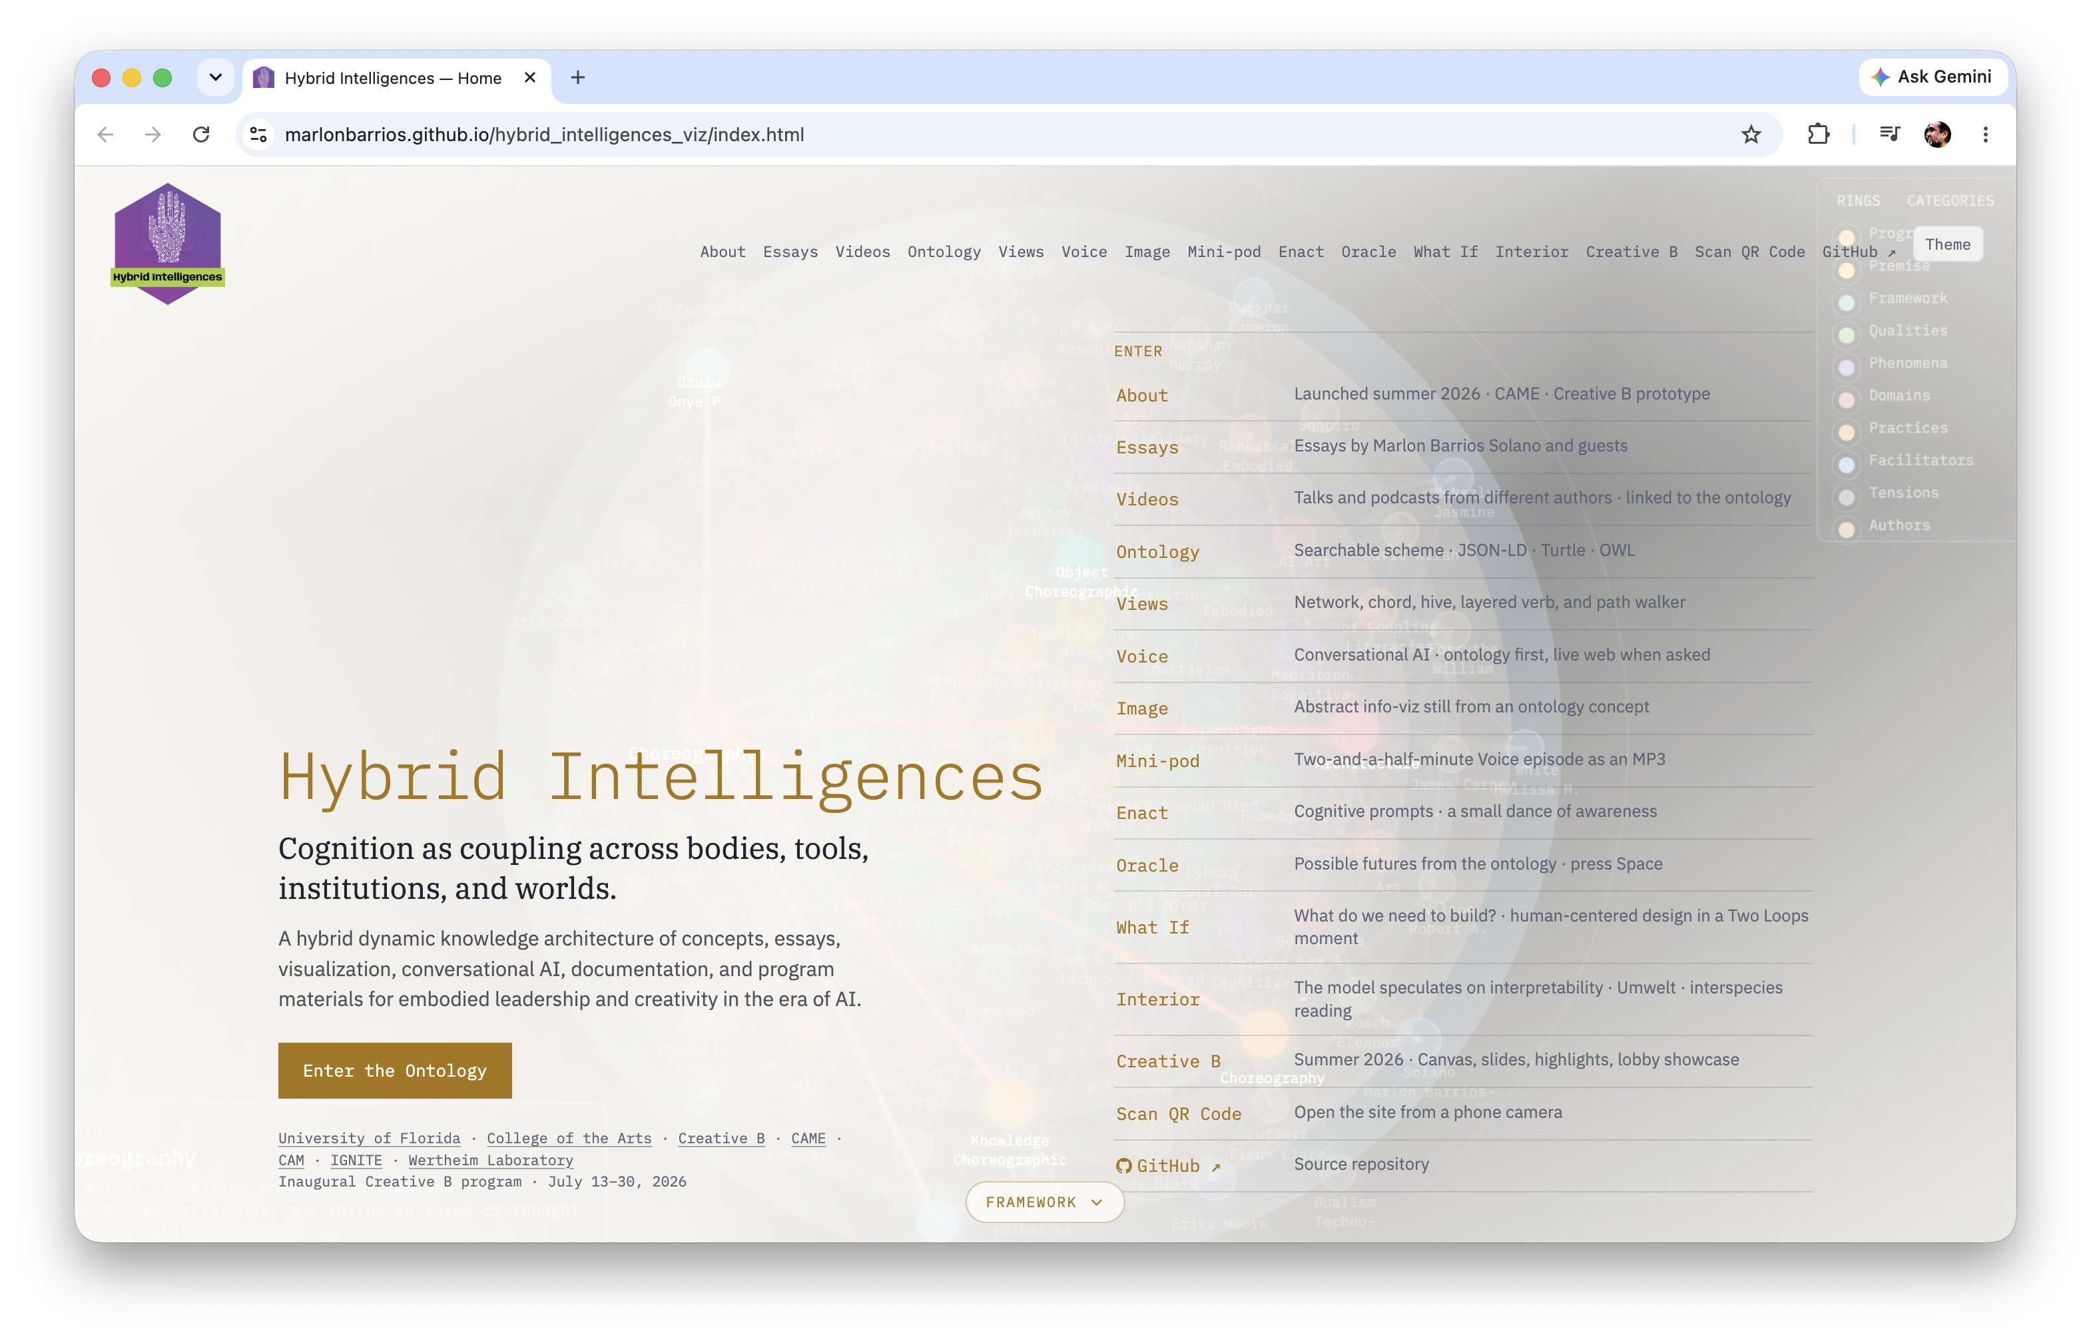Click the Enter the Ontology button
This screenshot has height=1341, width=2091.
point(394,1070)
